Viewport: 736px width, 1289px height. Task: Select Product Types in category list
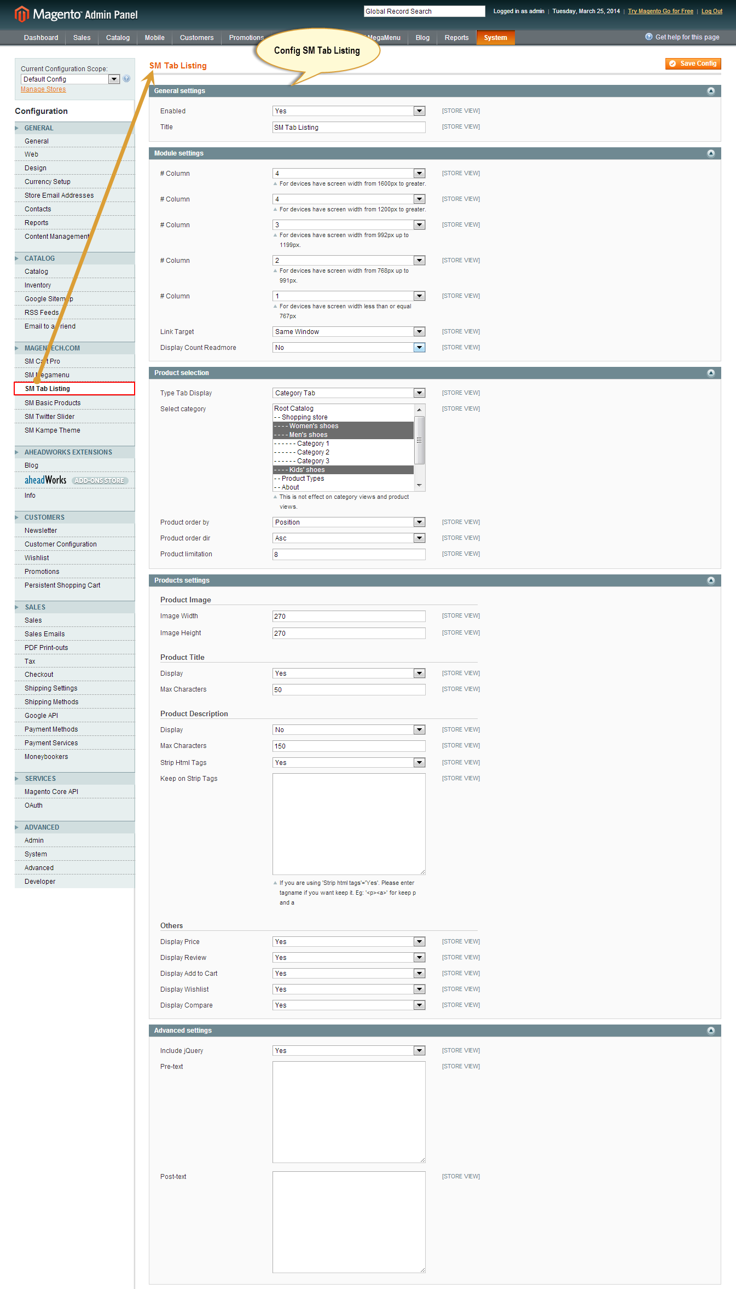(343, 479)
